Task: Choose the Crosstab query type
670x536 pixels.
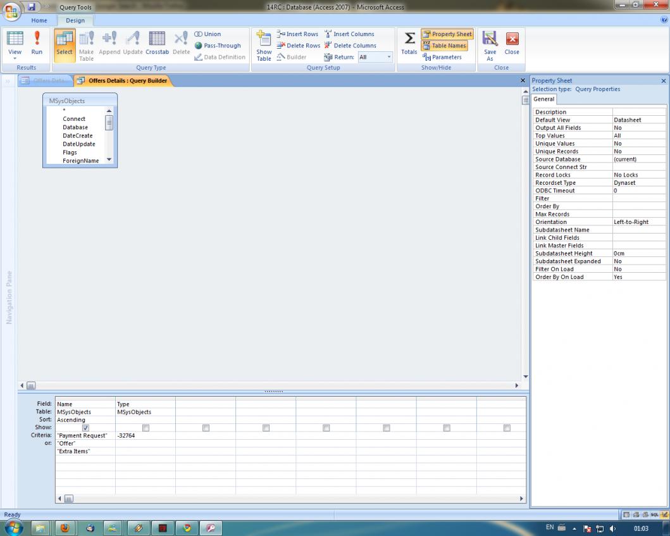Action: pos(158,43)
